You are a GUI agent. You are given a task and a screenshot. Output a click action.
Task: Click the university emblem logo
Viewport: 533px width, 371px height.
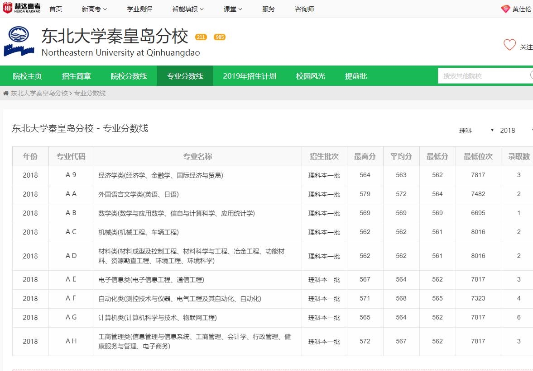point(19,41)
